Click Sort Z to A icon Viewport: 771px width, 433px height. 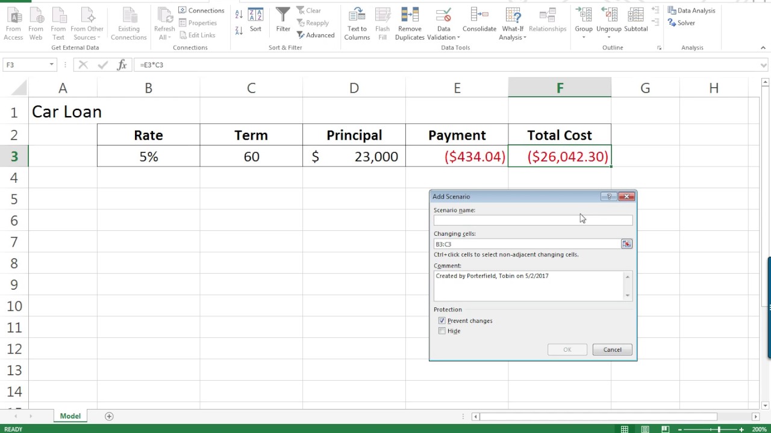[x=239, y=29]
